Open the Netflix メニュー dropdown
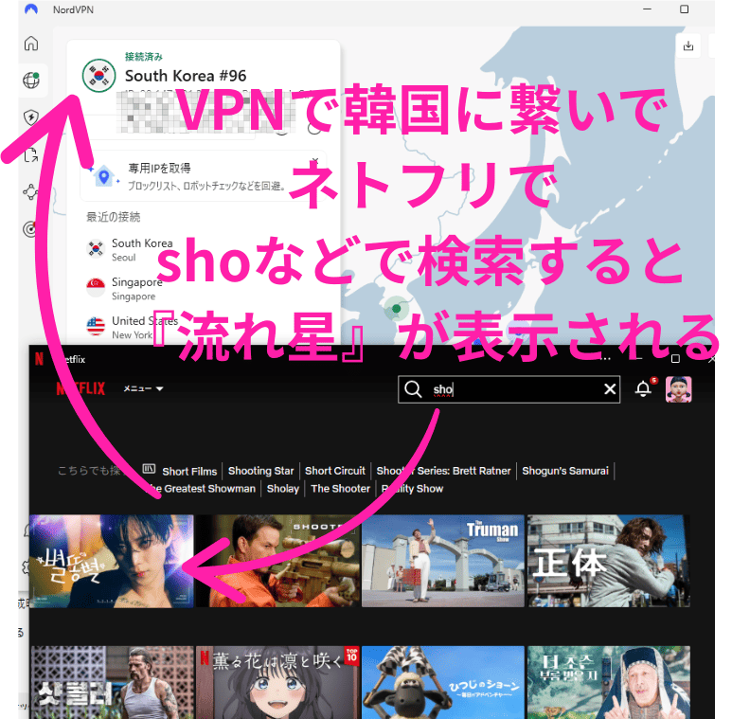This screenshot has height=719, width=732. coord(143,388)
